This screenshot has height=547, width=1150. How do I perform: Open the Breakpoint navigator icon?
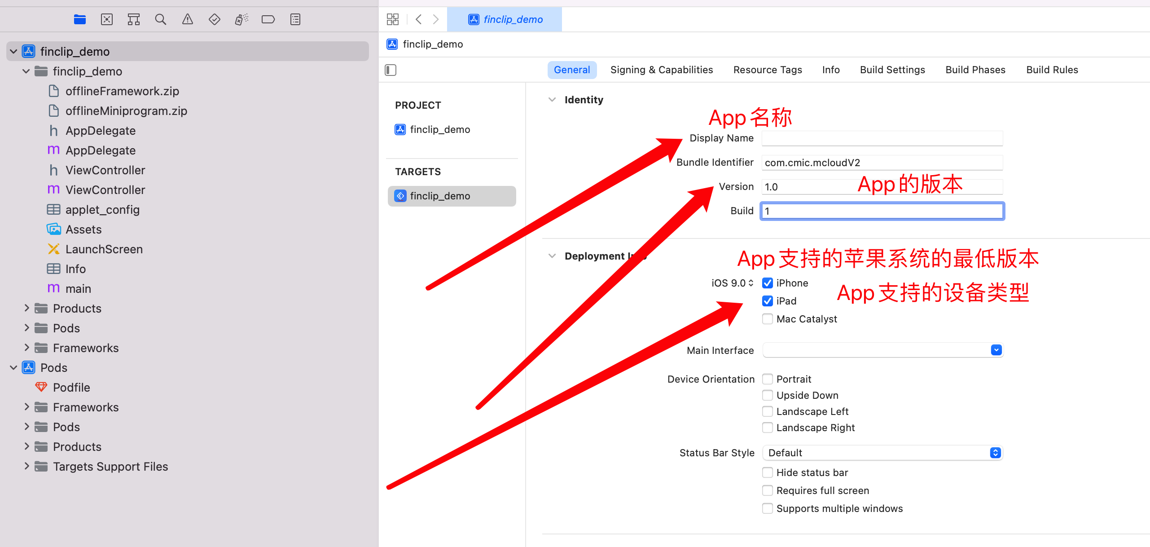(x=268, y=19)
